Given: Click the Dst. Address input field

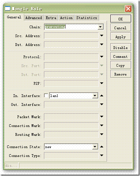Looking at the screenshot, I should point(71,45).
